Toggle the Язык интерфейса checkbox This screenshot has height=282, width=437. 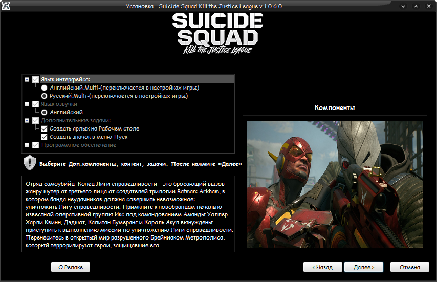tap(35, 79)
